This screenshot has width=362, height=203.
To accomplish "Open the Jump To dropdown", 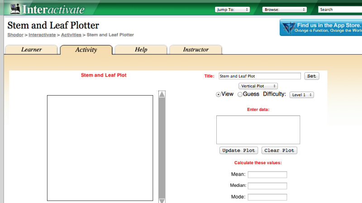I will [232, 9].
